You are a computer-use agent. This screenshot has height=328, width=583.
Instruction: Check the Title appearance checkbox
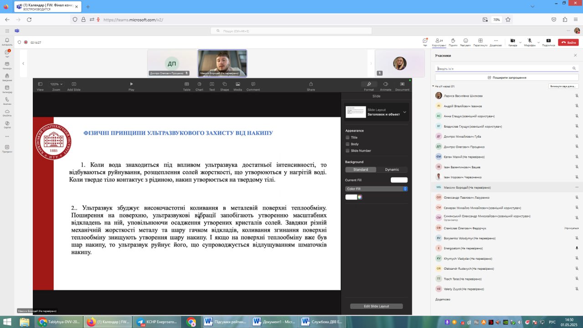pos(348,137)
